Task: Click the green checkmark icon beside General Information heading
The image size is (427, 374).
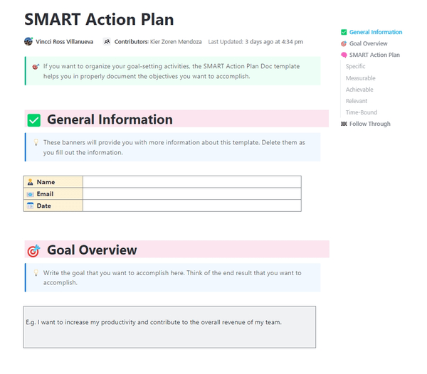Action: click(x=34, y=120)
